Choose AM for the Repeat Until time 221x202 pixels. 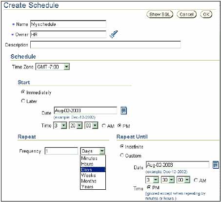coord(196,180)
